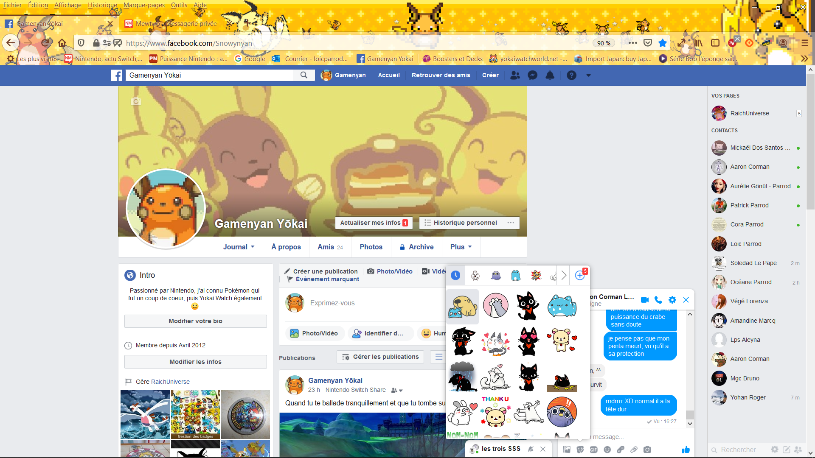The width and height of the screenshot is (815, 458).
Task: Toggle the sticker picker icon in the chat toolbar
Action: [580, 450]
